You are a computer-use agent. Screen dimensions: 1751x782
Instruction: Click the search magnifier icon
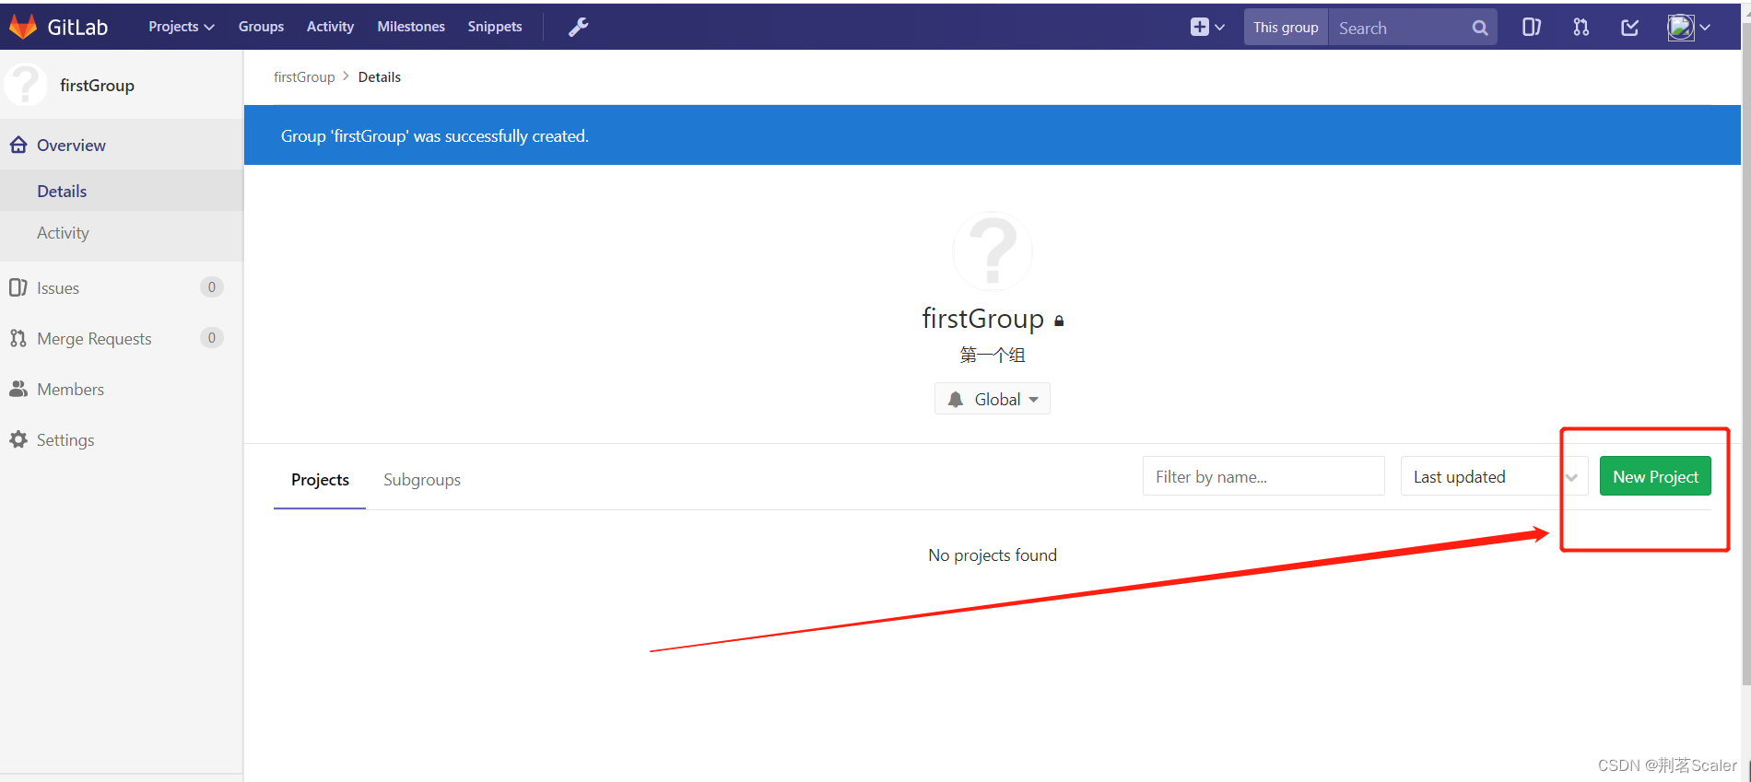coord(1480,28)
